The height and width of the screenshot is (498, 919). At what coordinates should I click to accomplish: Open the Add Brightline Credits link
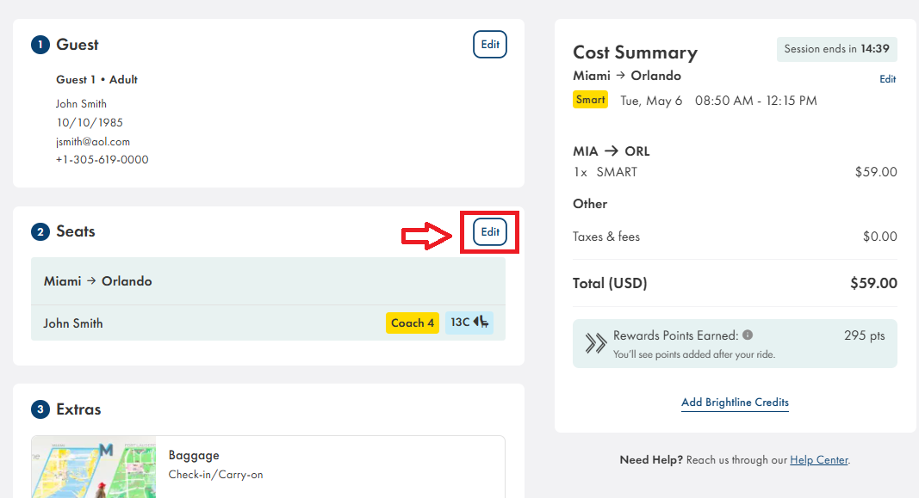pyautogui.click(x=735, y=403)
